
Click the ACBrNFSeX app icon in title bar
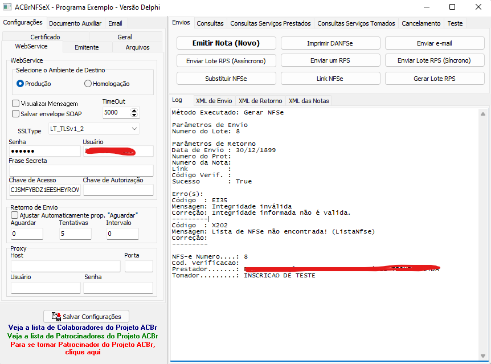coord(7,7)
